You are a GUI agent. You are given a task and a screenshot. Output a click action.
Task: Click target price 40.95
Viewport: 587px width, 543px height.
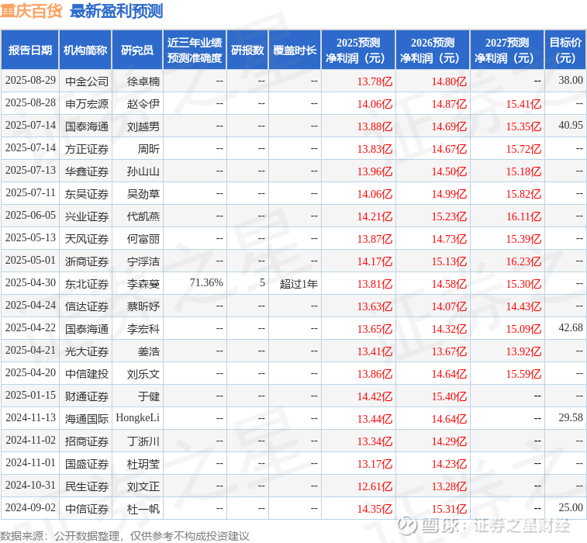pyautogui.click(x=571, y=126)
